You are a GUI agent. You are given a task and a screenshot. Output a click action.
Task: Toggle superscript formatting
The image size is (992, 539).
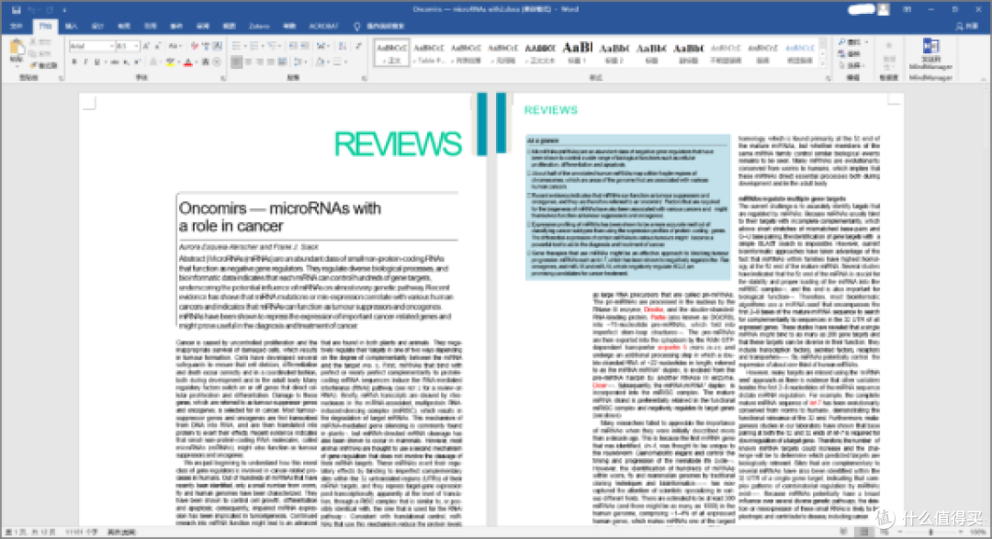click(x=137, y=62)
